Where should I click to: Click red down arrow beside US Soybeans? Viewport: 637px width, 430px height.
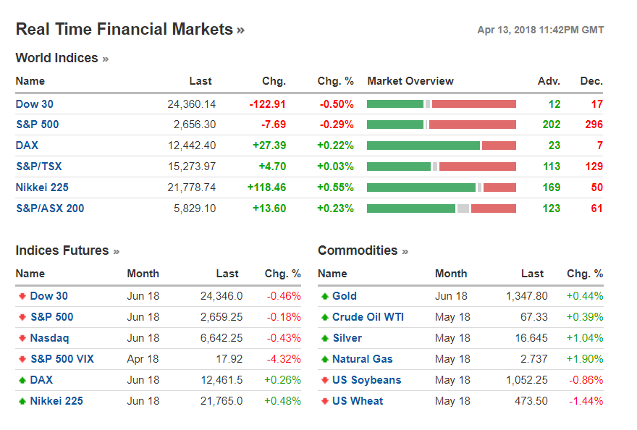tap(324, 380)
